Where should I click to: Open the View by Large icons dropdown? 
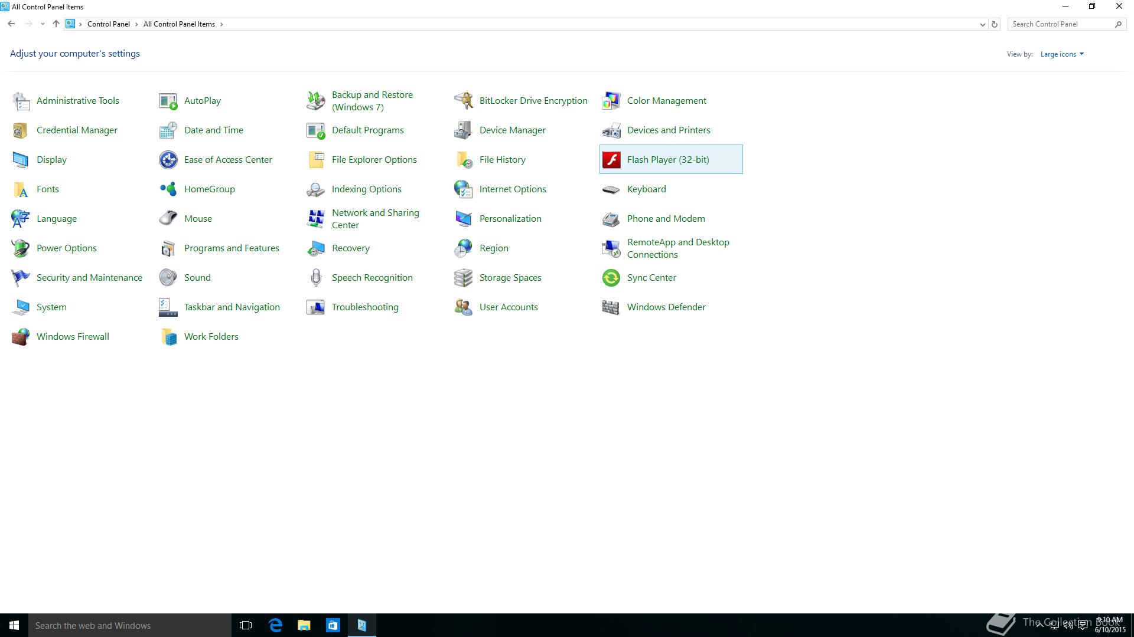click(x=1062, y=54)
